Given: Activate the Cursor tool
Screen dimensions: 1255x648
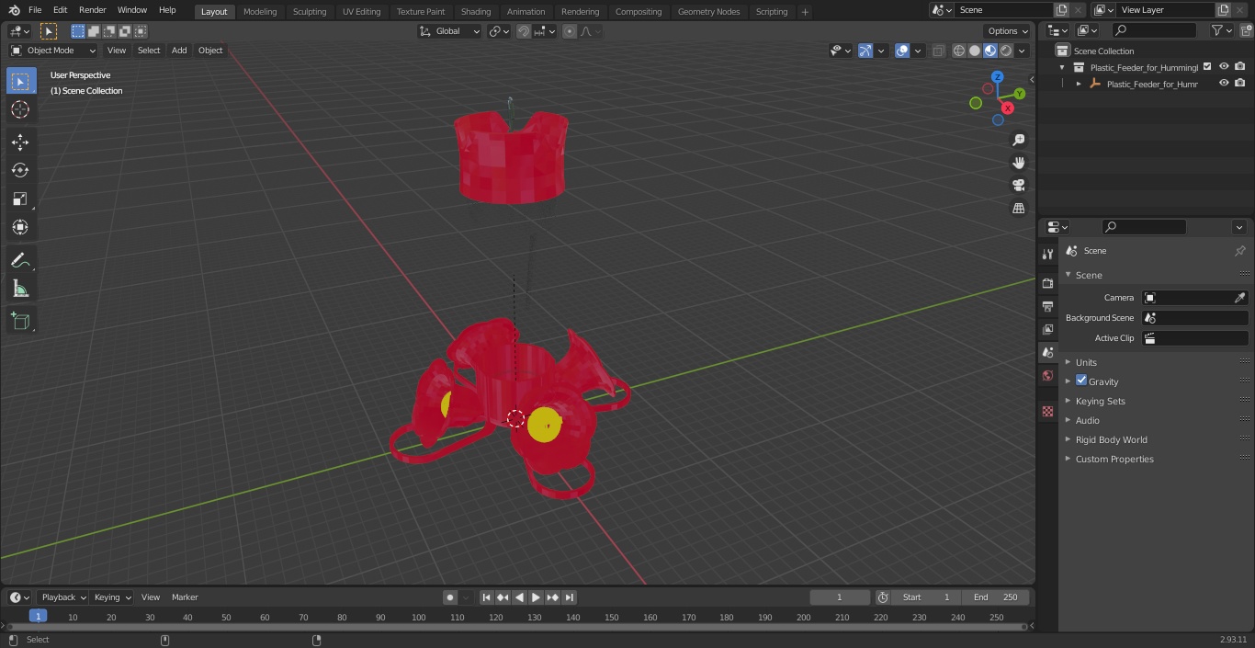Looking at the screenshot, I should [x=21, y=109].
